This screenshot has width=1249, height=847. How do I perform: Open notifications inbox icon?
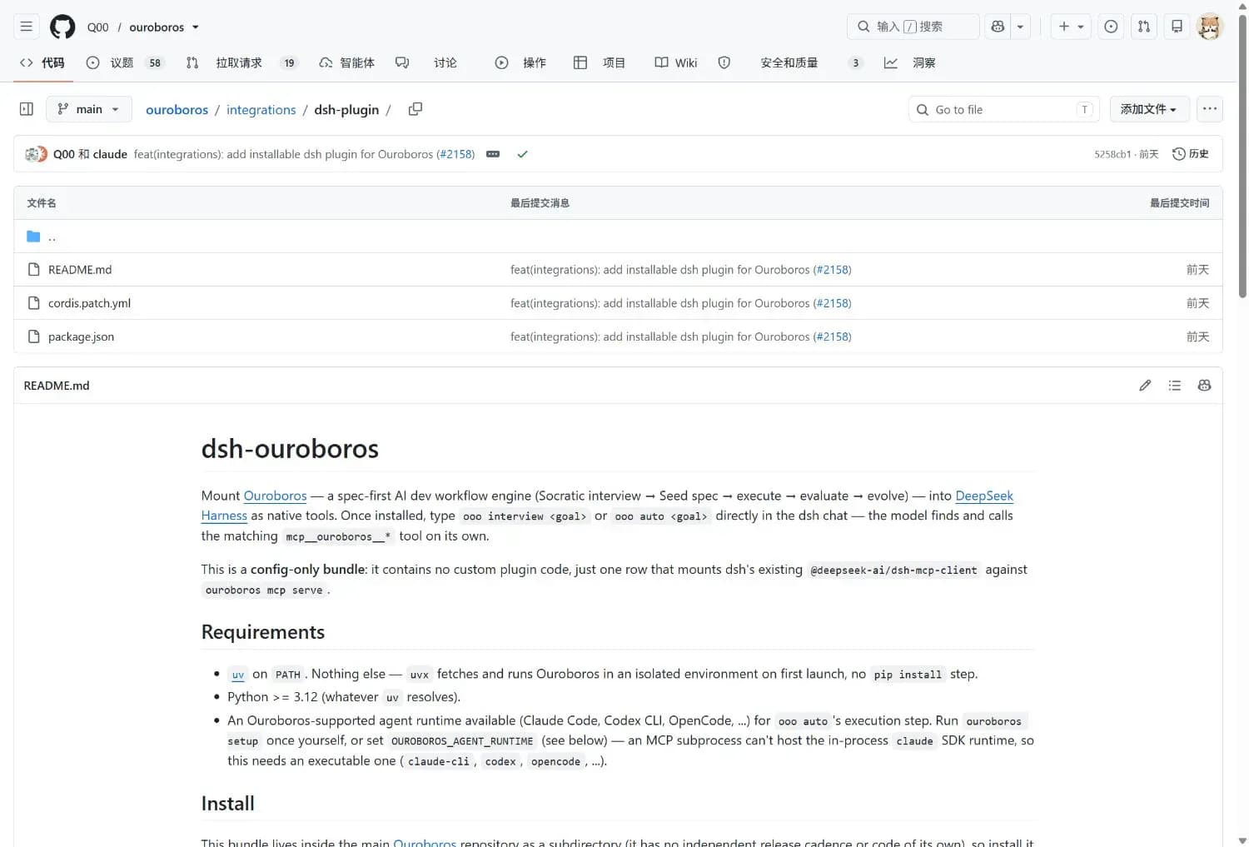tap(1177, 27)
